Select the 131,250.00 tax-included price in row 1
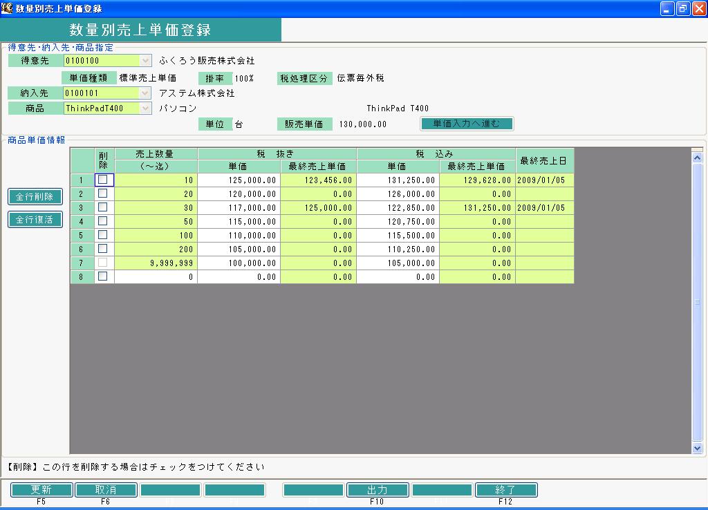Image resolution: width=708 pixels, height=510 pixels. [398, 180]
